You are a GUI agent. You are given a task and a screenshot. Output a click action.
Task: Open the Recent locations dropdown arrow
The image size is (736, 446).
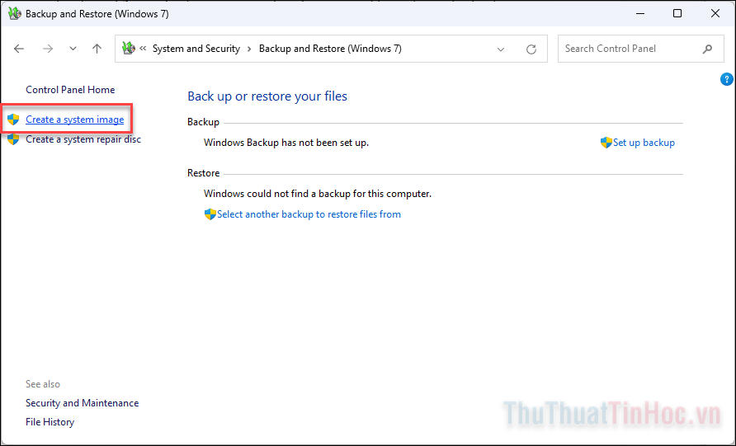coord(73,49)
